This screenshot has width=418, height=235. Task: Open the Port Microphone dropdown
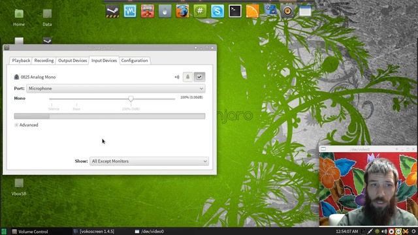click(x=116, y=89)
